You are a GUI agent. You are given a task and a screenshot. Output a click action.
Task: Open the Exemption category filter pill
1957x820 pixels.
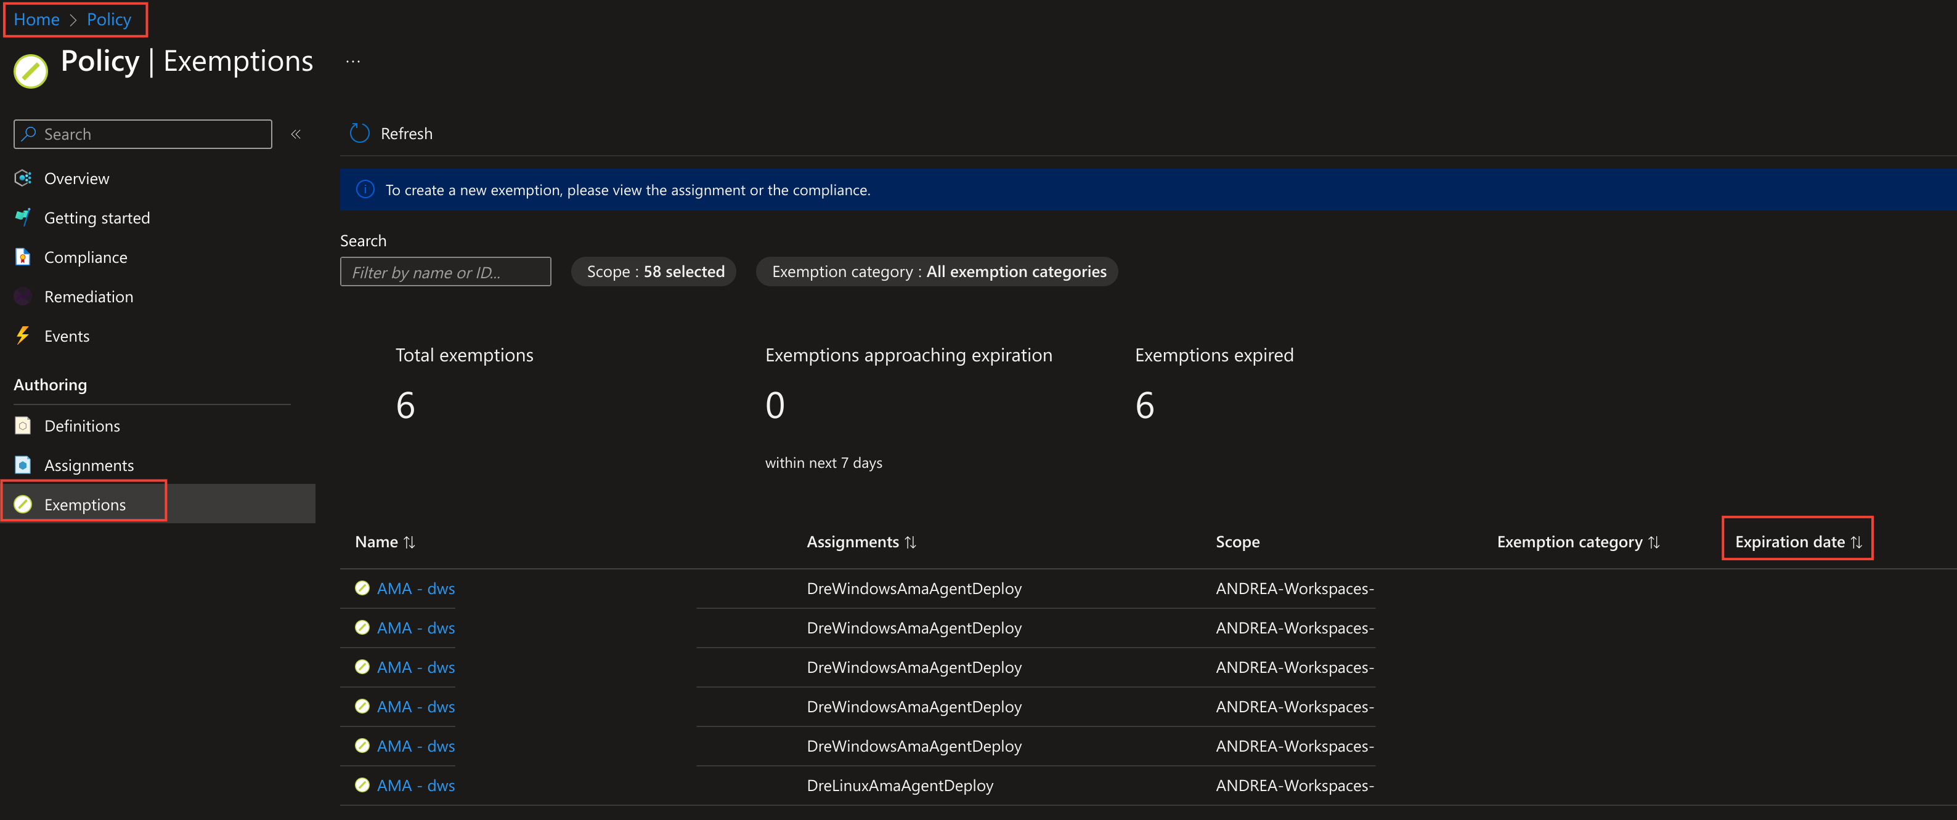[x=937, y=272]
